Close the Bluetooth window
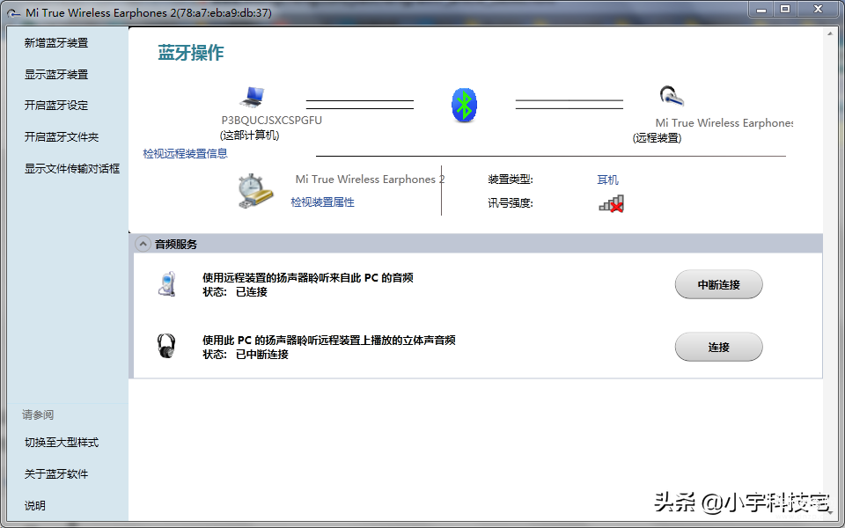This screenshot has width=845, height=528. [818, 9]
